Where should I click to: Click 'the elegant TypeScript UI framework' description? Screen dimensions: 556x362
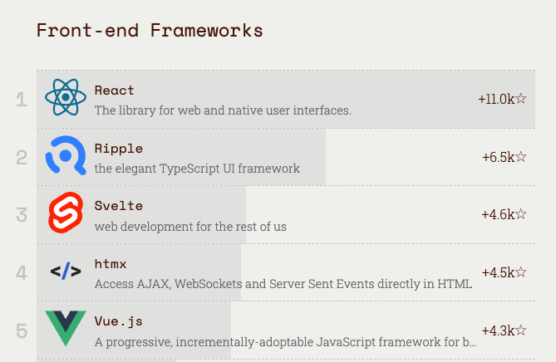[x=197, y=169]
